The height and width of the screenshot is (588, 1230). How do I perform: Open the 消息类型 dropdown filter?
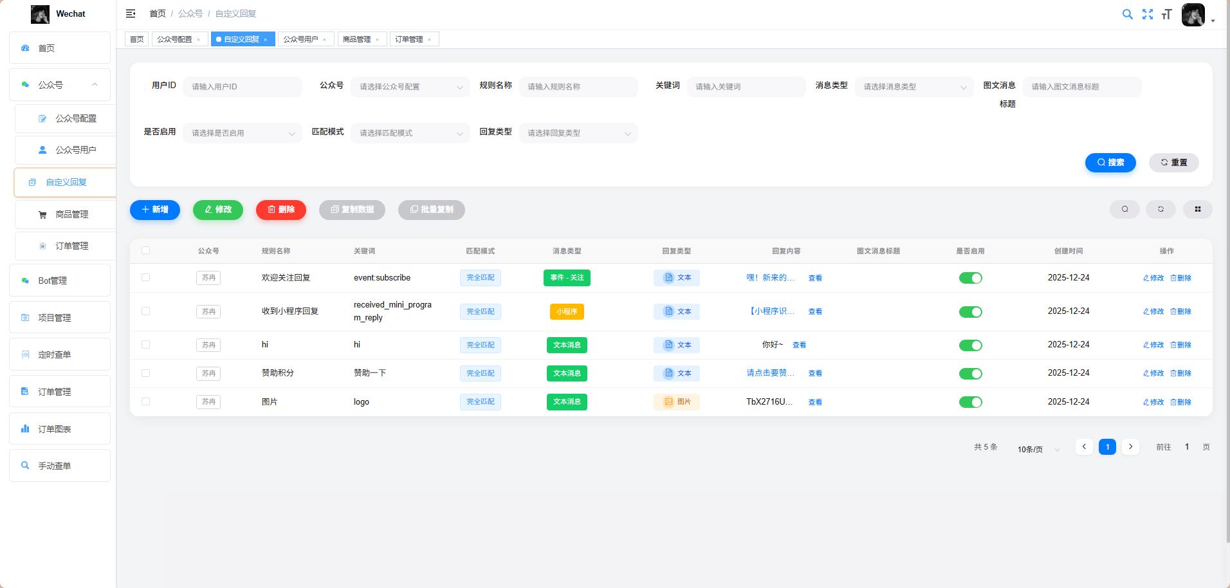coord(913,87)
